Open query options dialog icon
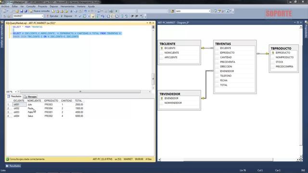This screenshot has width=308, height=173. pyautogui.click(x=89, y=16)
